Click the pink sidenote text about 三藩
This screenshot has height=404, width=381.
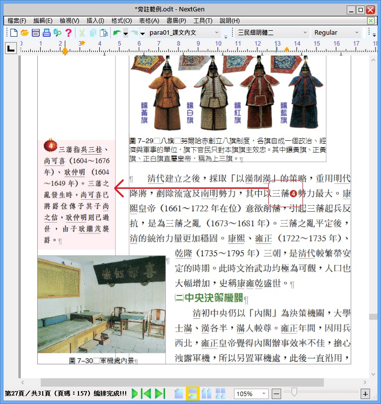(76, 195)
